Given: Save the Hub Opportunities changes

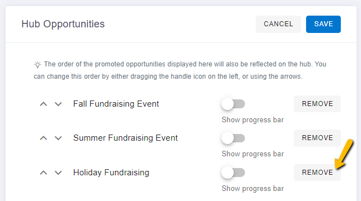Looking at the screenshot, I should pos(323,24).
